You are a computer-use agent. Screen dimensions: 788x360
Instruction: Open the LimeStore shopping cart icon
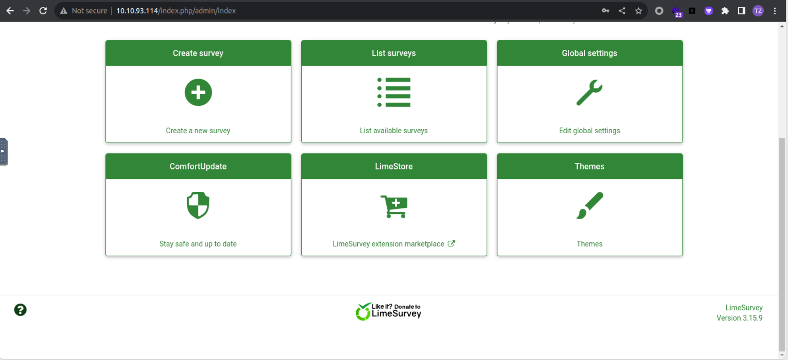(x=394, y=206)
